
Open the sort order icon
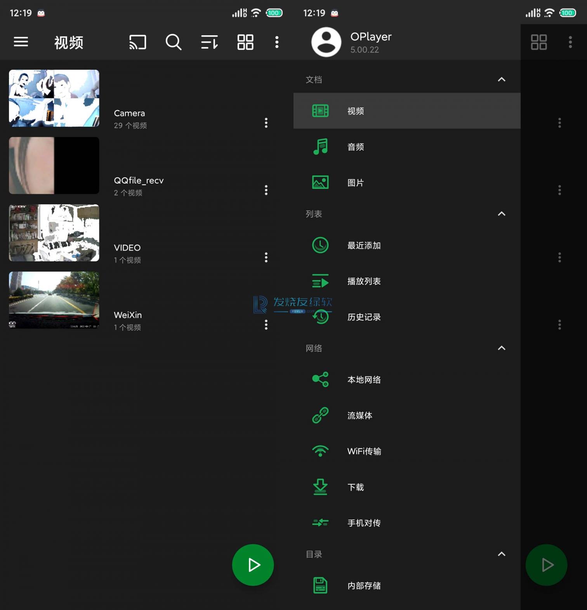[210, 42]
